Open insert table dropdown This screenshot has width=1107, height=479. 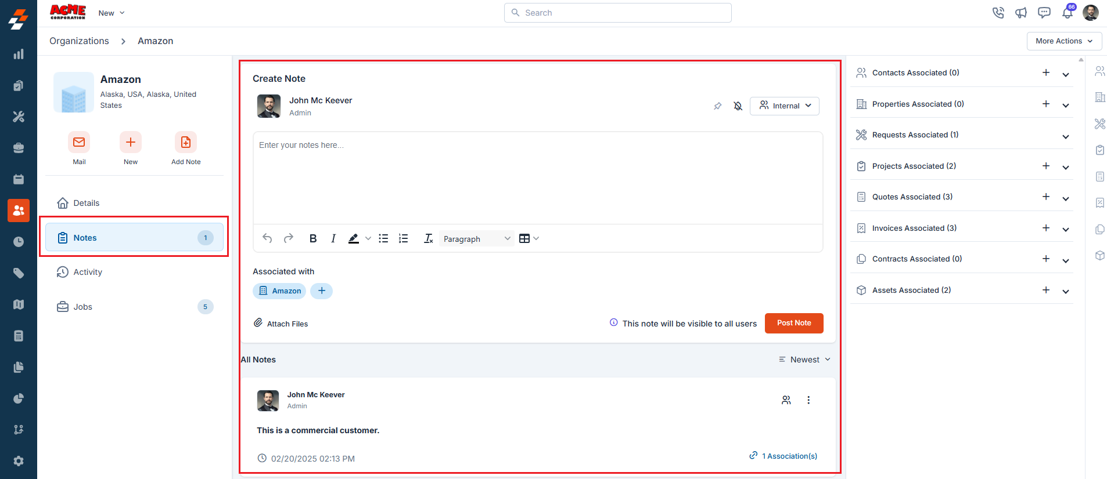tap(529, 238)
